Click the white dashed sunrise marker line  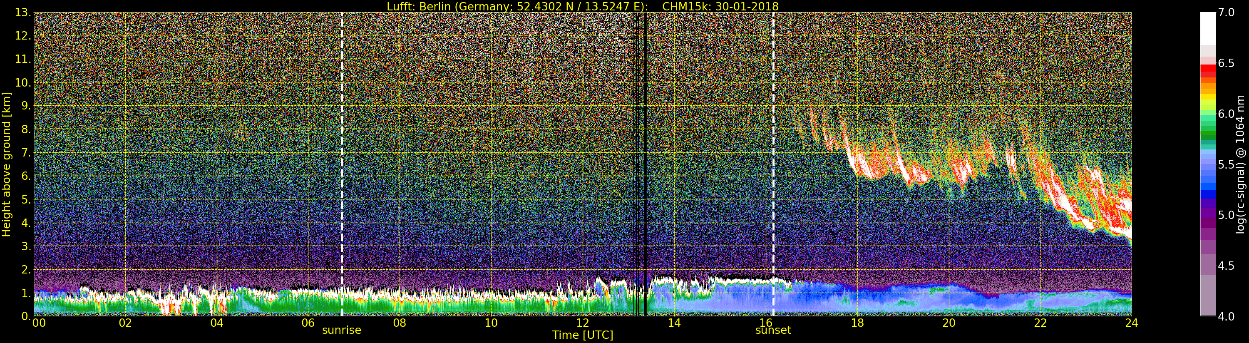342,164
